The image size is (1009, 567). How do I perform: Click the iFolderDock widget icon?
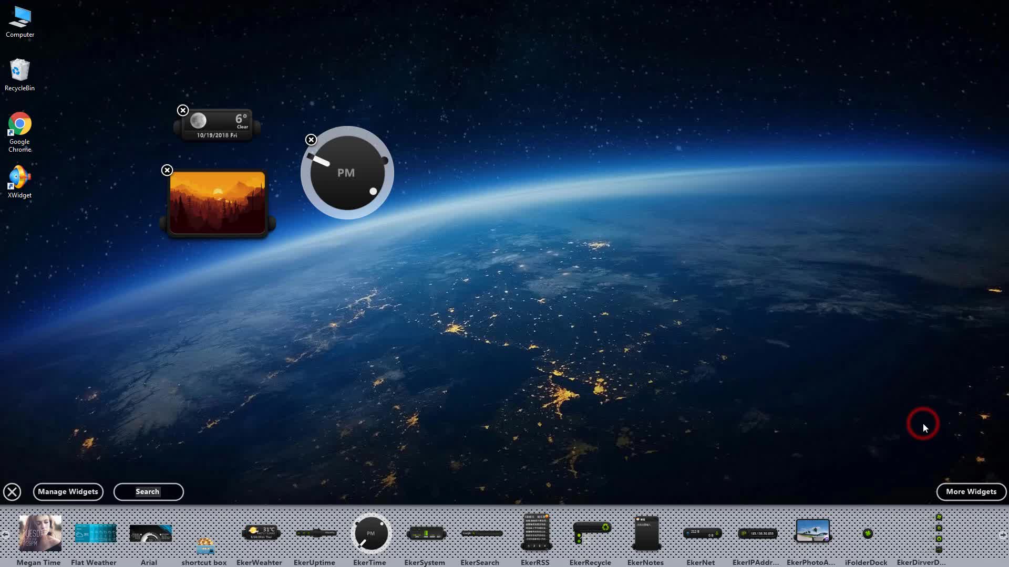tap(867, 533)
